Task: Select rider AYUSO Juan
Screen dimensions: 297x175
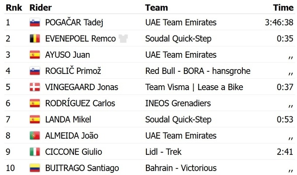Action: point(64,55)
